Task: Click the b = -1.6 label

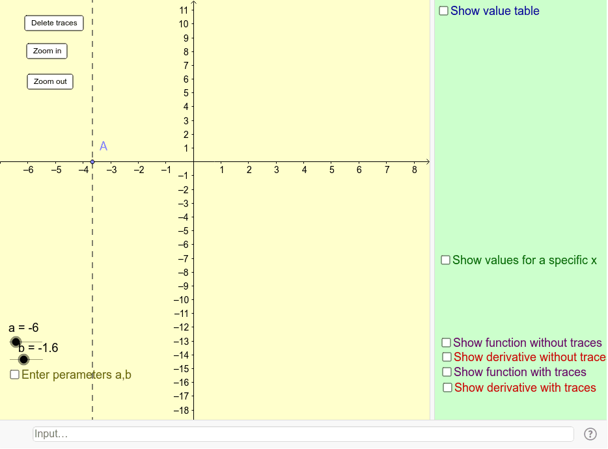Action: pos(38,347)
